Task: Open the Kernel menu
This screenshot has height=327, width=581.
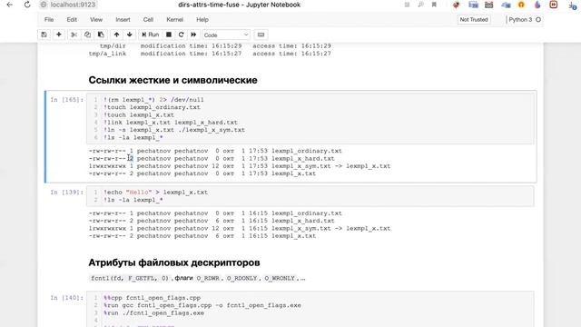Action: 174,20
